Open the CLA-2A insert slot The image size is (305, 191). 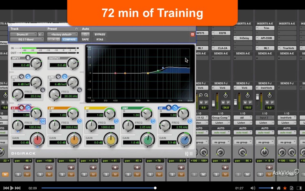click(x=221, y=48)
